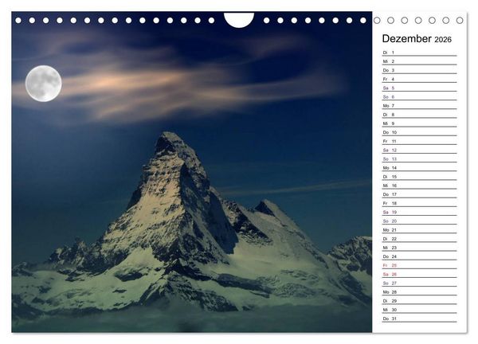Select the Di 29 date row
The height and width of the screenshot is (344, 478).
(x=420, y=300)
